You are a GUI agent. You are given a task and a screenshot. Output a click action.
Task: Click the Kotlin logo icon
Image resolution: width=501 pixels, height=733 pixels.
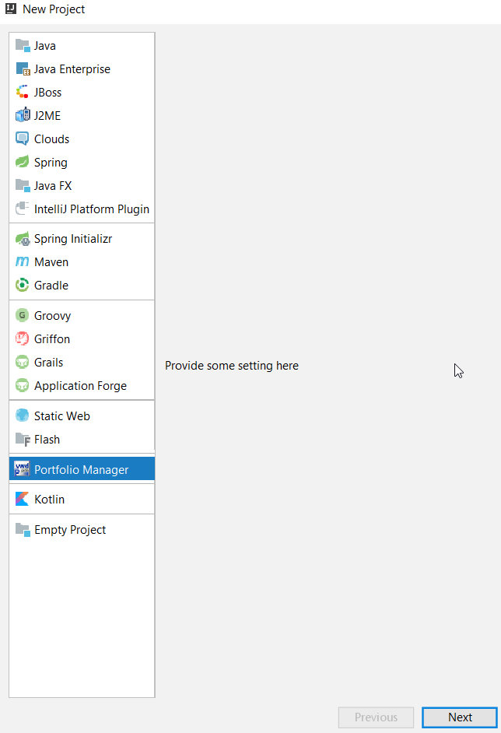(x=23, y=500)
